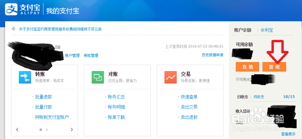Viewport: 302px width, 139px height.
Task: Open the orange 交易 trade icon
Action: coord(170,77)
